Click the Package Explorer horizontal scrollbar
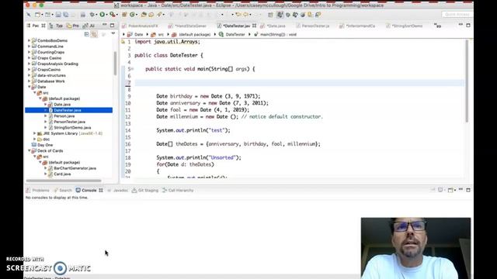The height and width of the screenshot is (279, 497). coord(64,181)
